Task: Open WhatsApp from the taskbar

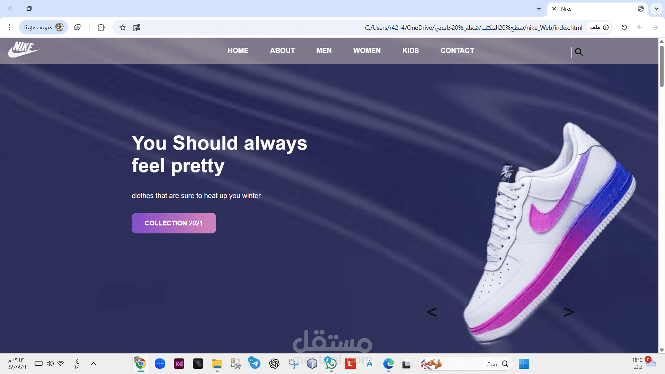Action: pos(331,364)
